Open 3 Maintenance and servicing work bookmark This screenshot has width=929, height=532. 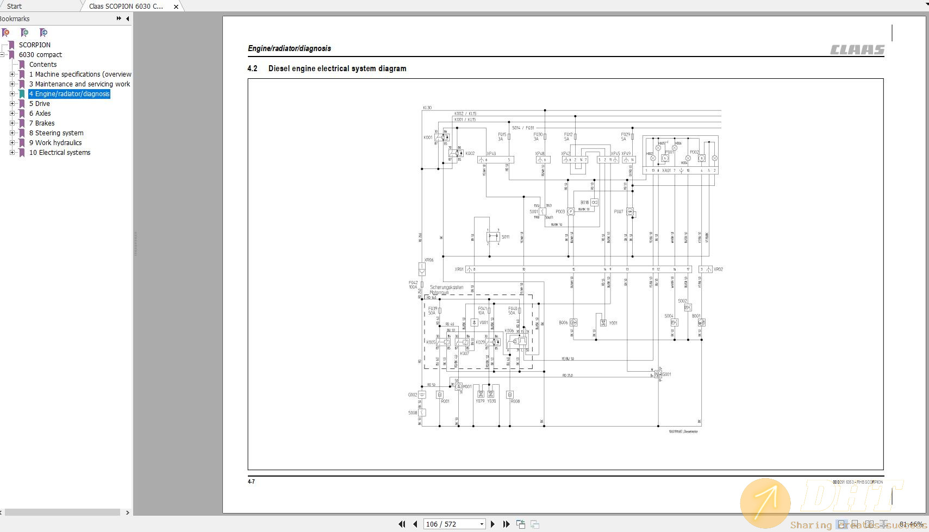click(79, 84)
